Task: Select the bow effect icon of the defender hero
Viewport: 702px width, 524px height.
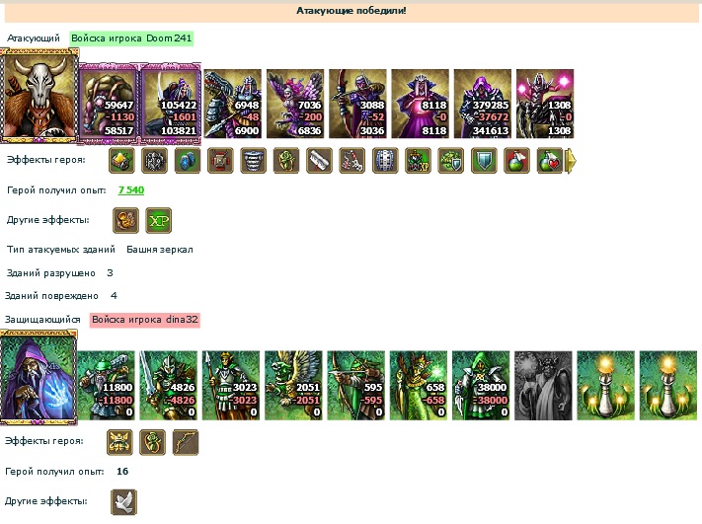Action: 186,442
